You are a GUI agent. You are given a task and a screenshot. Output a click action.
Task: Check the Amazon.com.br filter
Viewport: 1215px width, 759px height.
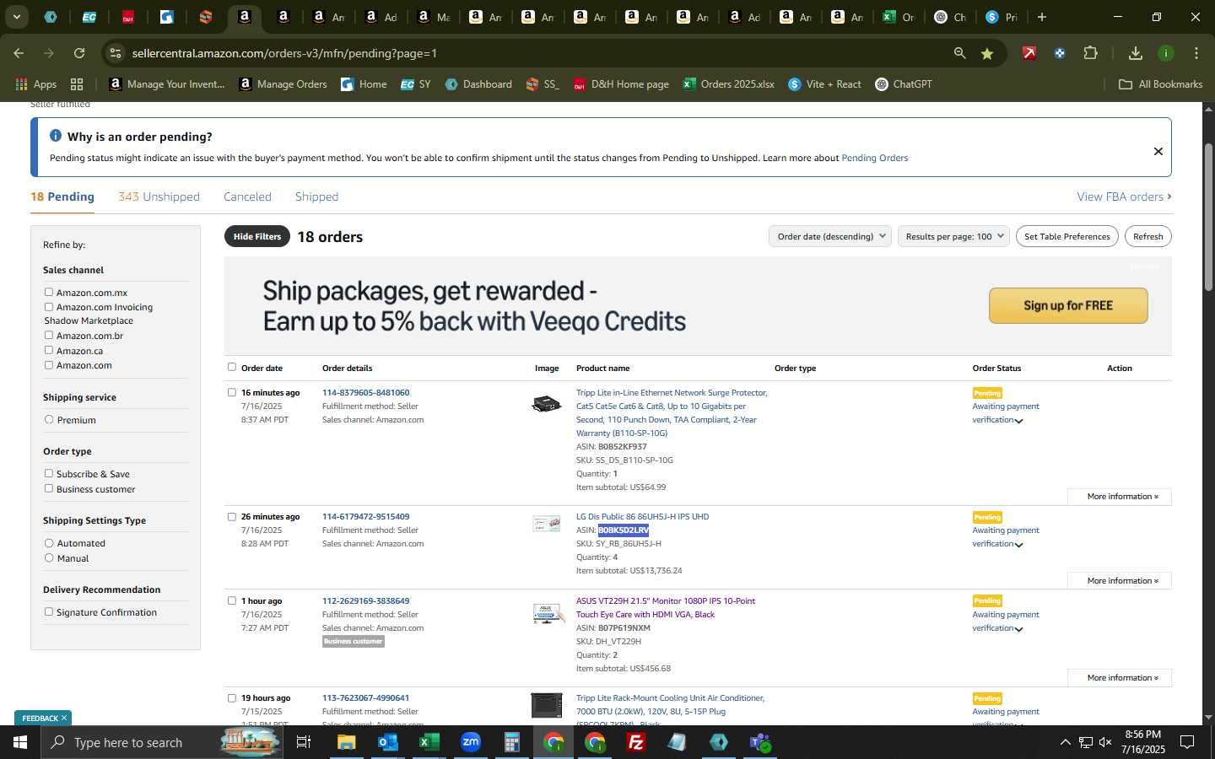(x=49, y=335)
